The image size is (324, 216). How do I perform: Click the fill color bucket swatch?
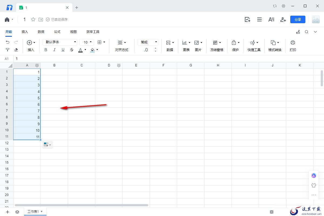[92, 50]
